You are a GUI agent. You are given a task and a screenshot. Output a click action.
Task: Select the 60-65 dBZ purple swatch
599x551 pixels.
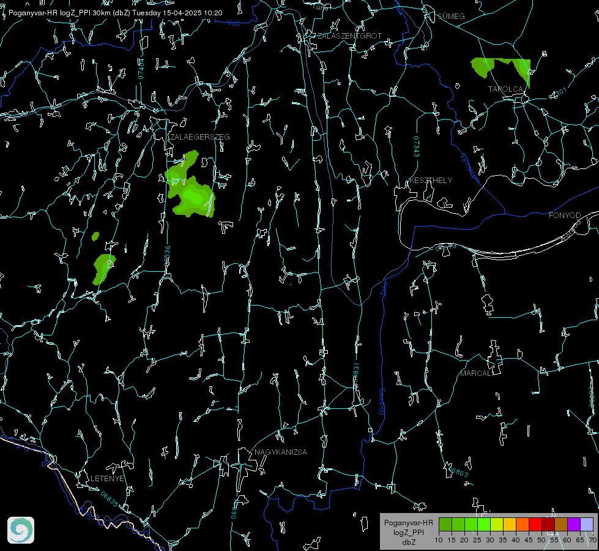[x=574, y=524]
